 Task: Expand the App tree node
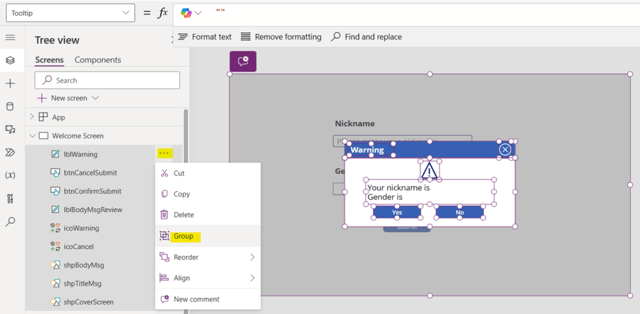33,117
